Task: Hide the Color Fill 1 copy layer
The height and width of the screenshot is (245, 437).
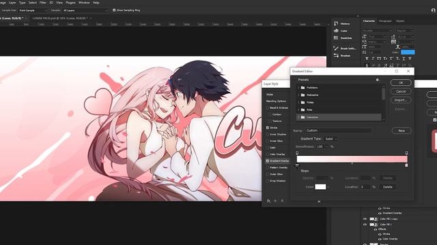Action: tap(365, 219)
